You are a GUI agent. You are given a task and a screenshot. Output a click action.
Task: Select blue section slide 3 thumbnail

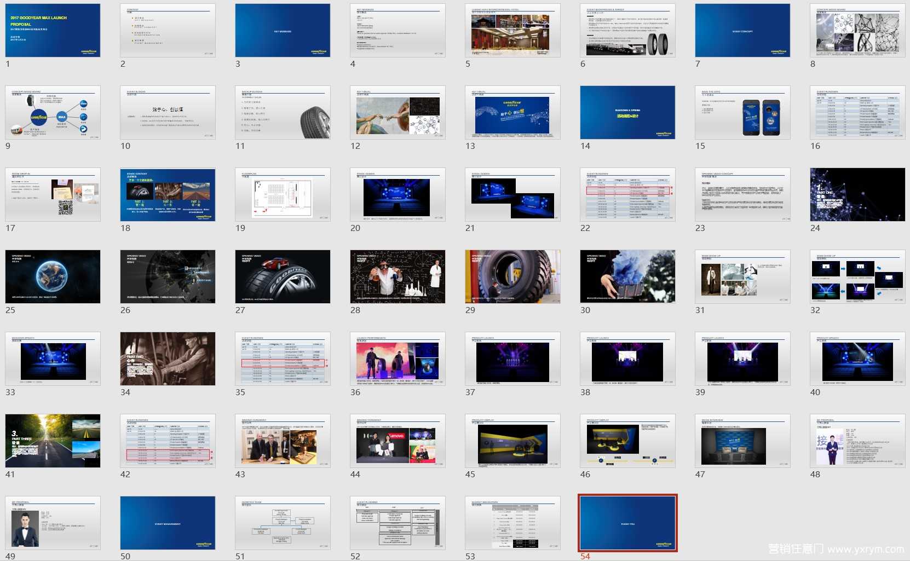click(283, 30)
